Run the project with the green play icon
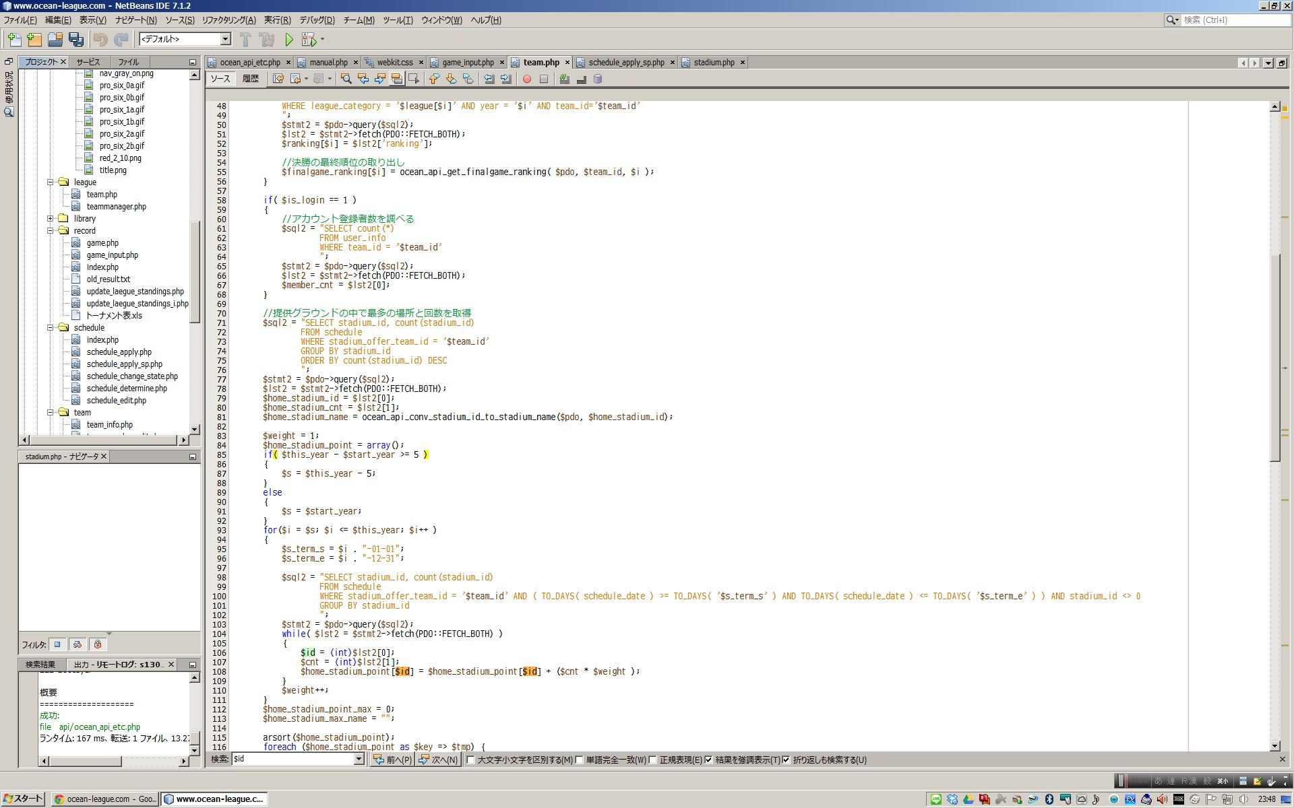Screen dimensions: 1294x808 [x=289, y=40]
